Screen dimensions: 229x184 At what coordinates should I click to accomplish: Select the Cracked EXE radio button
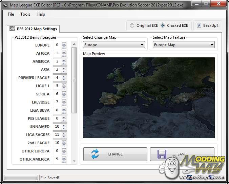click(163, 25)
